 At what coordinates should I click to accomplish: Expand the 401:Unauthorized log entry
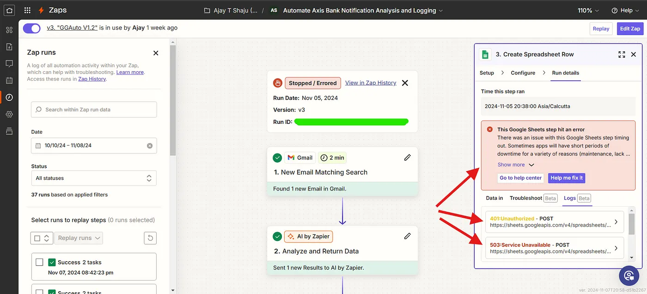coord(555,222)
